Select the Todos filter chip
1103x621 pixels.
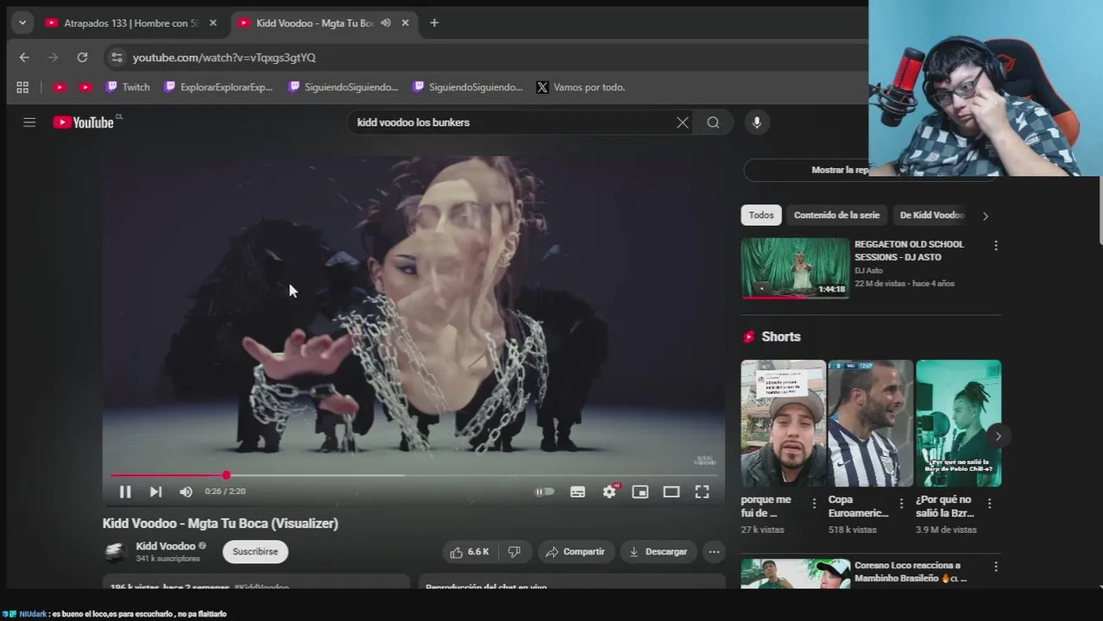point(761,216)
